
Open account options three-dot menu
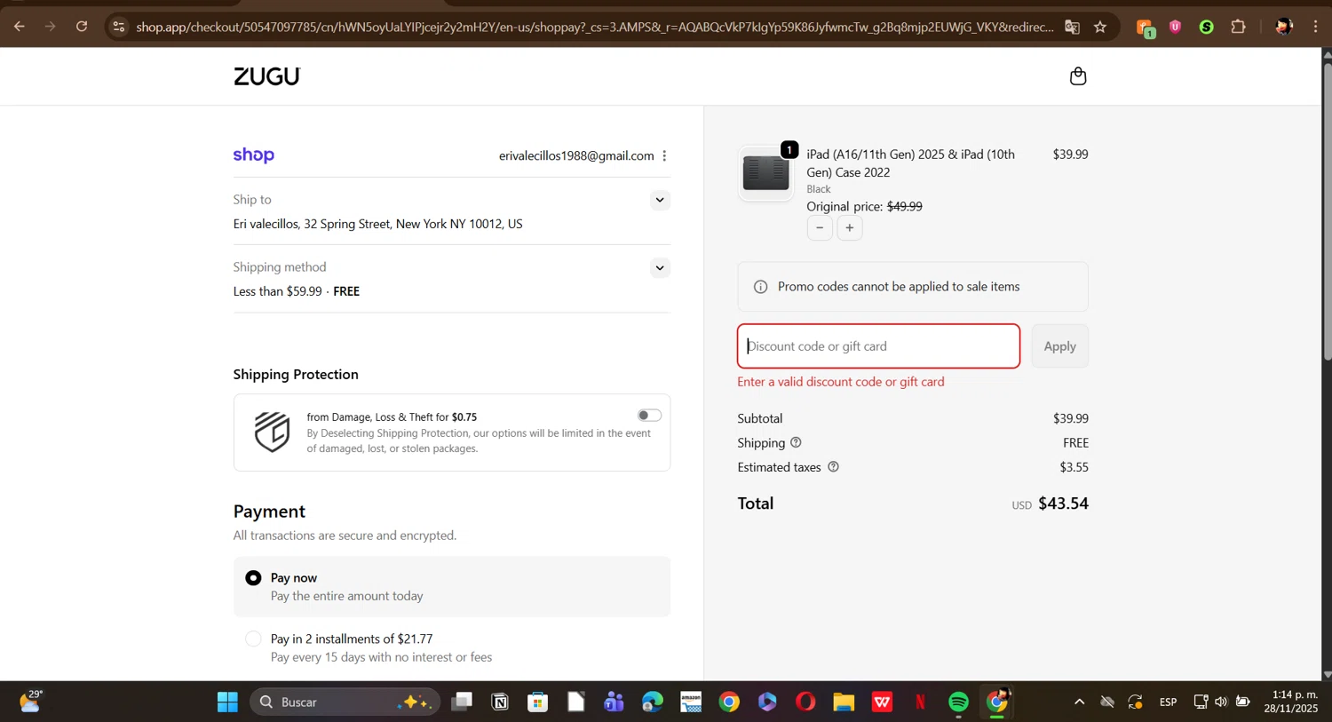click(x=664, y=156)
